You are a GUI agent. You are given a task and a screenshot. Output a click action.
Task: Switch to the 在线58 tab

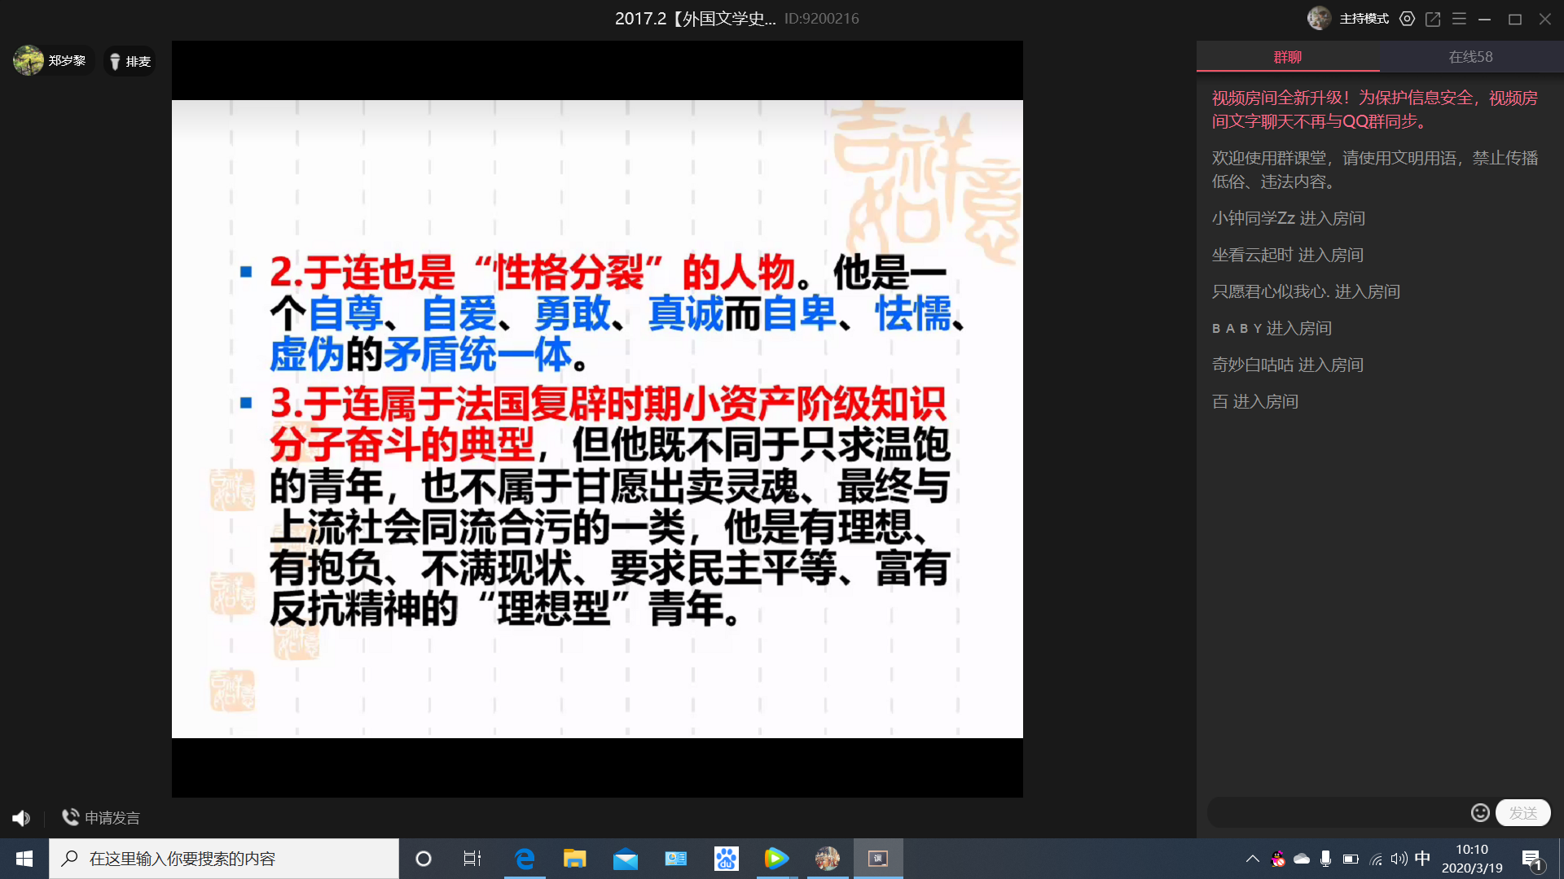pyautogui.click(x=1470, y=57)
